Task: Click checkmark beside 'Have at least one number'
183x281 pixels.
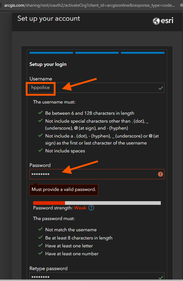Action: point(40,253)
